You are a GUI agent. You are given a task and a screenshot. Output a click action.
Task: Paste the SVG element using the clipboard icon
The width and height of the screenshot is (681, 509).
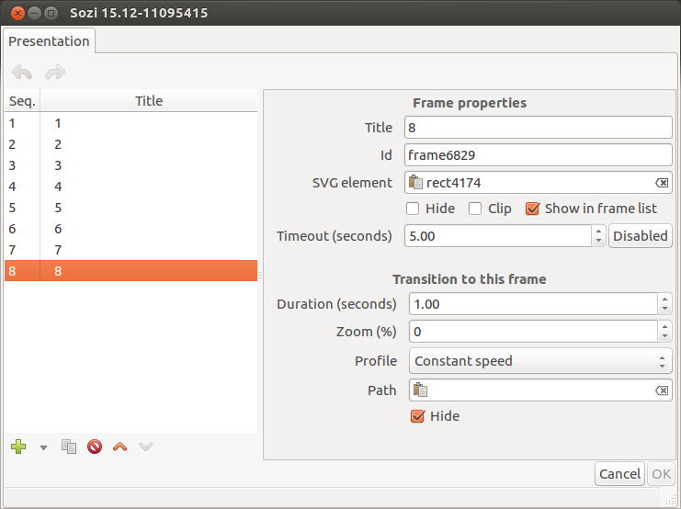click(x=415, y=183)
